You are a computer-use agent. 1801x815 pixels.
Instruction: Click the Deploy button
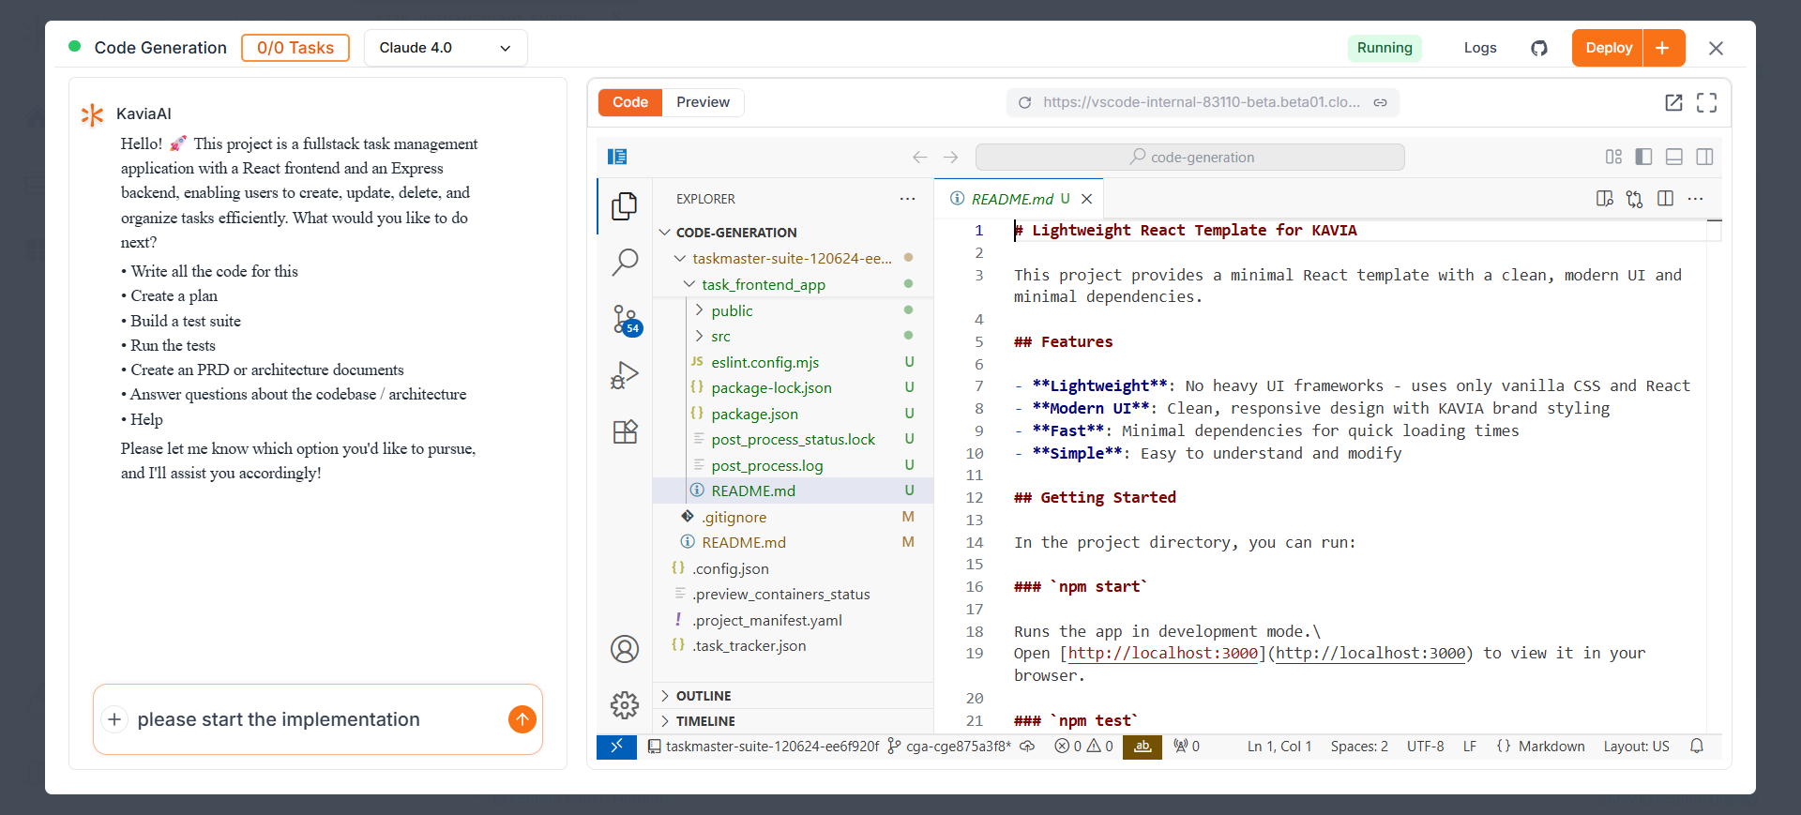[1608, 48]
